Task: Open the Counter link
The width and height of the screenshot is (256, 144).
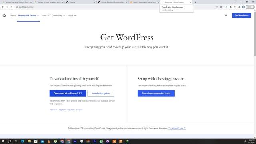Action: [71, 110]
